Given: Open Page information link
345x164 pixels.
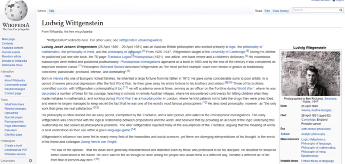Looking at the screenshot, I should point(15,126).
